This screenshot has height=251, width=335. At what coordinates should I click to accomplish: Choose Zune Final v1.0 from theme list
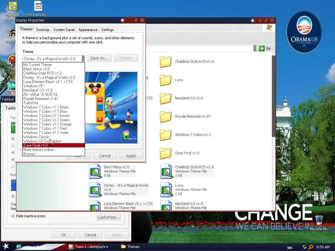tap(54, 145)
